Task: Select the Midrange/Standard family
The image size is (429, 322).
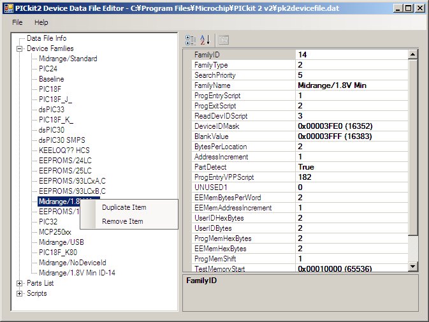Action: tap(68, 59)
